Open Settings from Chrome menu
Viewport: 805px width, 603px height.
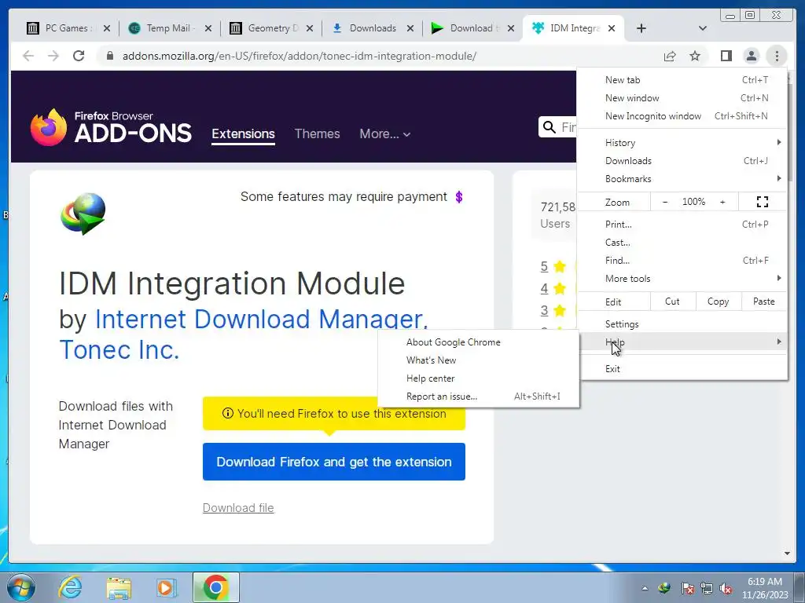point(683,324)
